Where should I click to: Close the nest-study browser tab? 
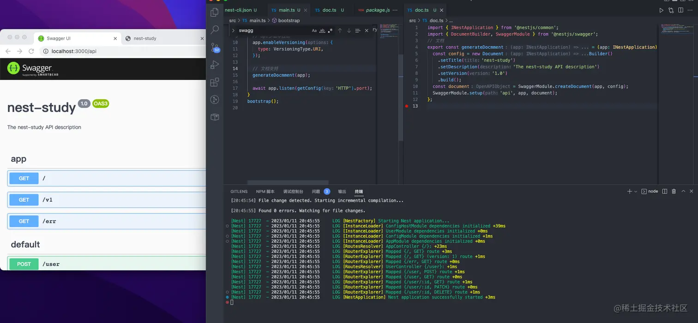tap(202, 38)
